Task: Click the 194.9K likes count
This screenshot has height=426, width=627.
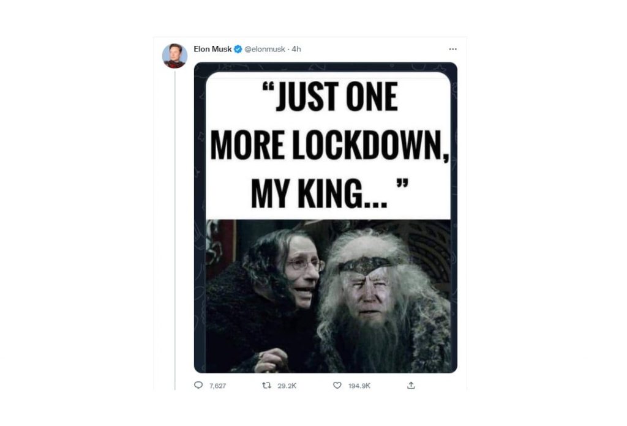Action: [359, 386]
